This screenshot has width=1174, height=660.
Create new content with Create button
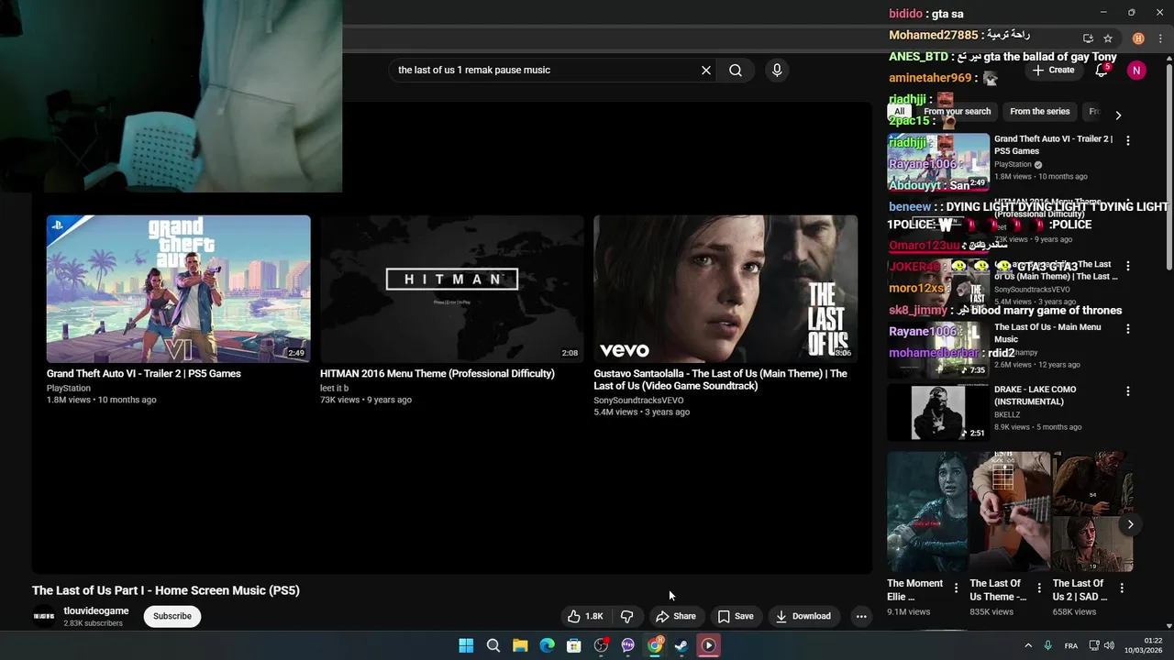tap(1053, 70)
